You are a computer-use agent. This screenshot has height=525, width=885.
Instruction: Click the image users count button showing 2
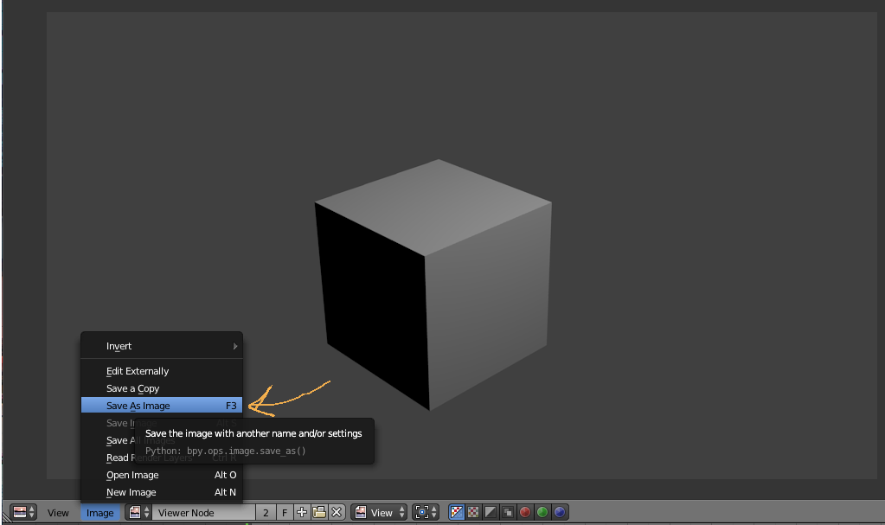coord(265,512)
